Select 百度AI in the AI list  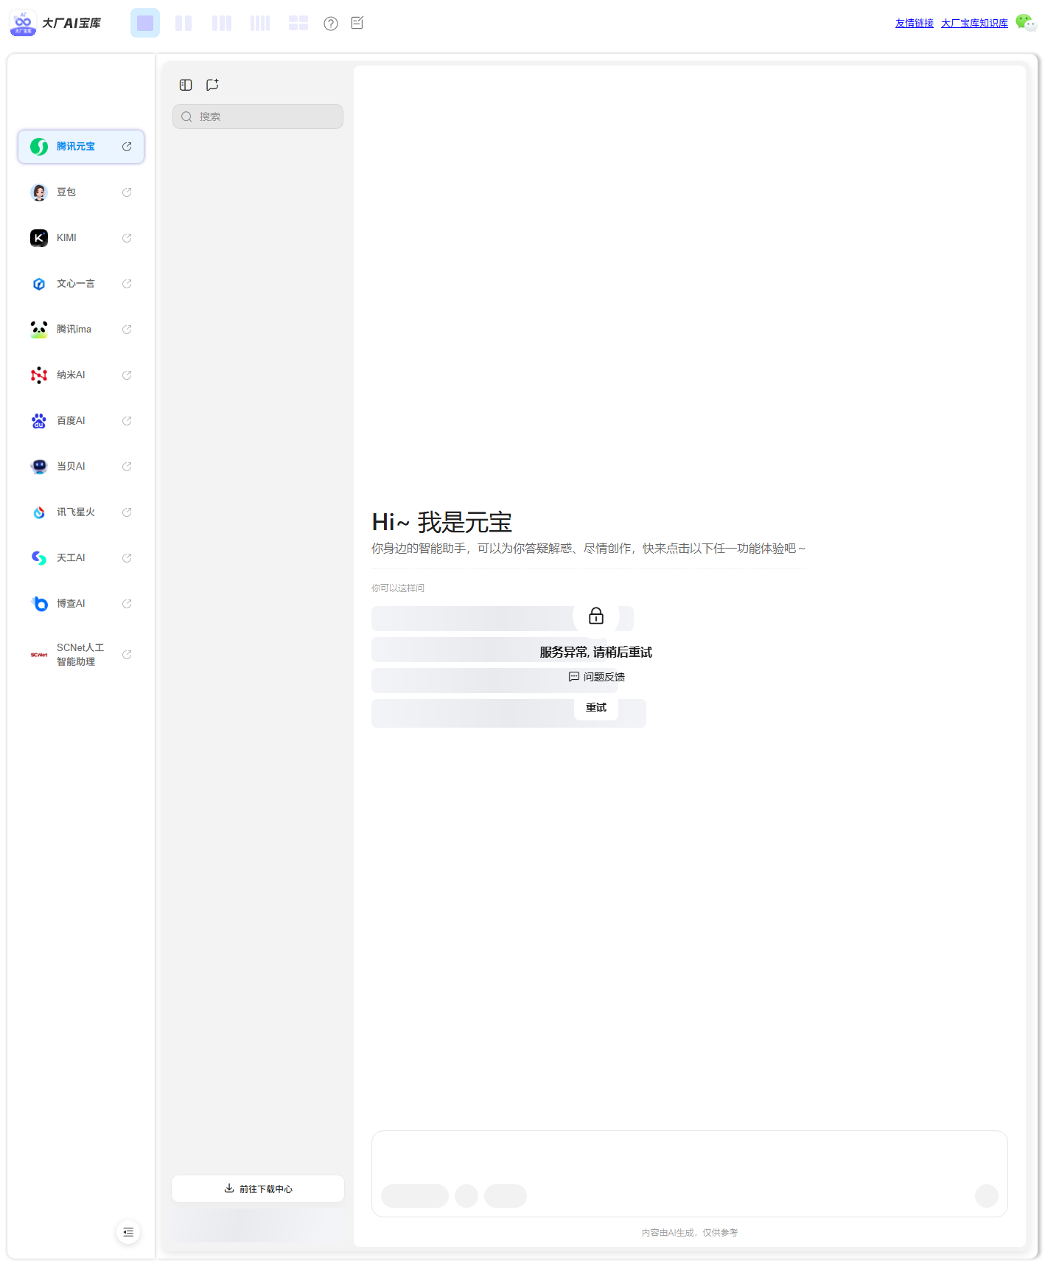(81, 421)
